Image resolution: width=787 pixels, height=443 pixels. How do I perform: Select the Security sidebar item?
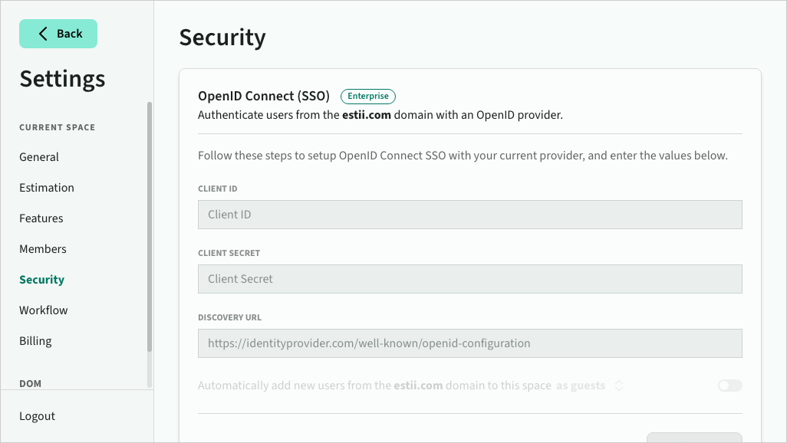click(42, 280)
